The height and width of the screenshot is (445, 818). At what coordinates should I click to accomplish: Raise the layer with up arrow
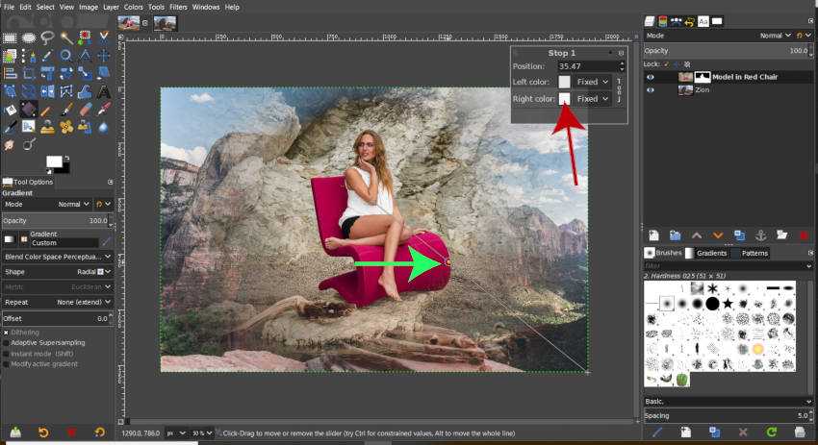pos(696,235)
